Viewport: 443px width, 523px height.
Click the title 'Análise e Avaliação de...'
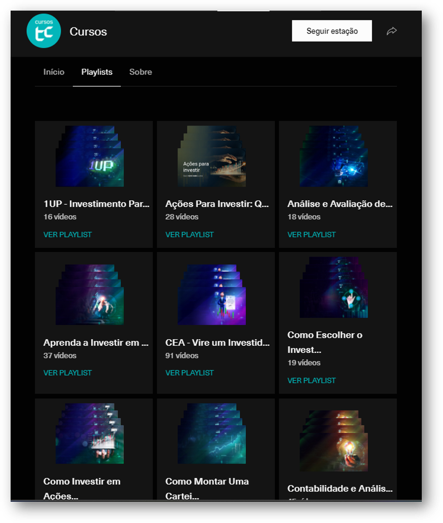pos(340,204)
